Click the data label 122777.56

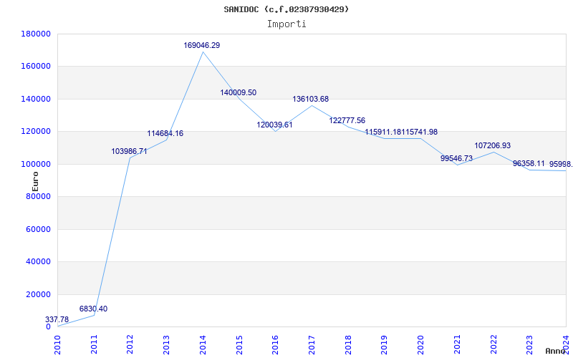[347, 120]
